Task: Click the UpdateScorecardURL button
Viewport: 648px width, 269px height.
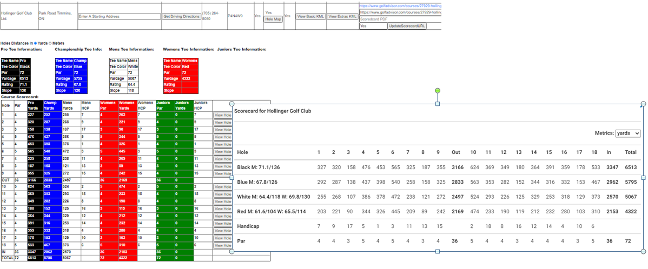Action: click(x=407, y=26)
